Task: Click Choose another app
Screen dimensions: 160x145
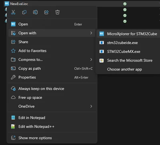Action: 128,69
